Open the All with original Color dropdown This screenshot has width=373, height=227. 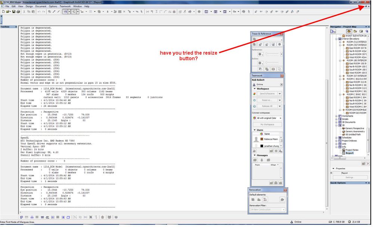tap(267, 118)
